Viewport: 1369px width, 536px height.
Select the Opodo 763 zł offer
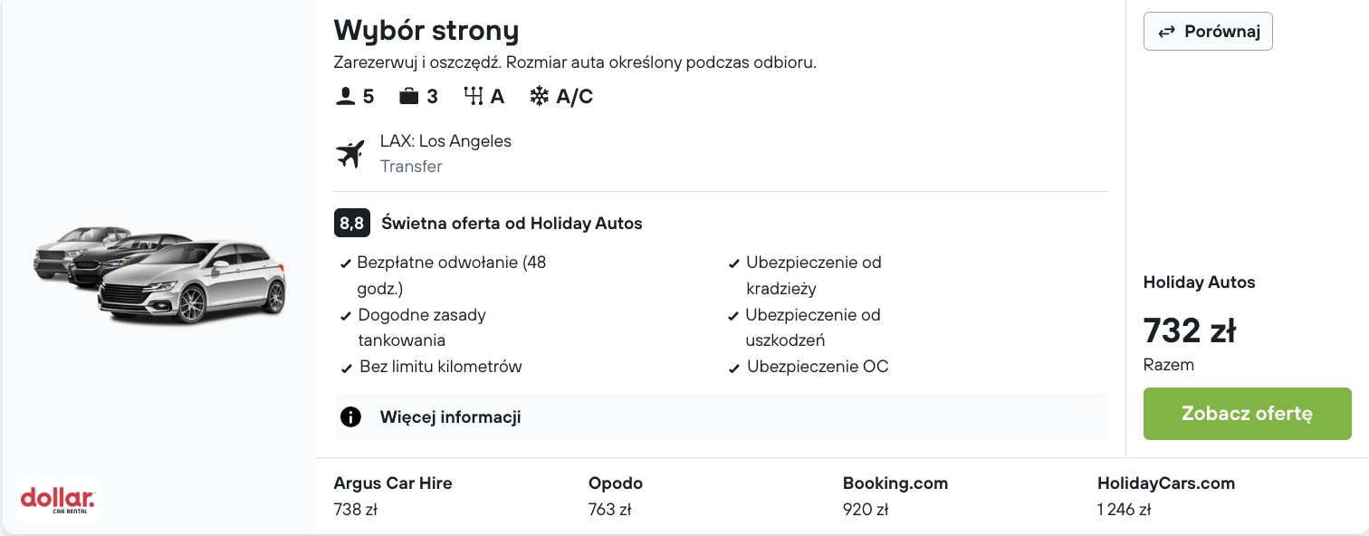616,496
